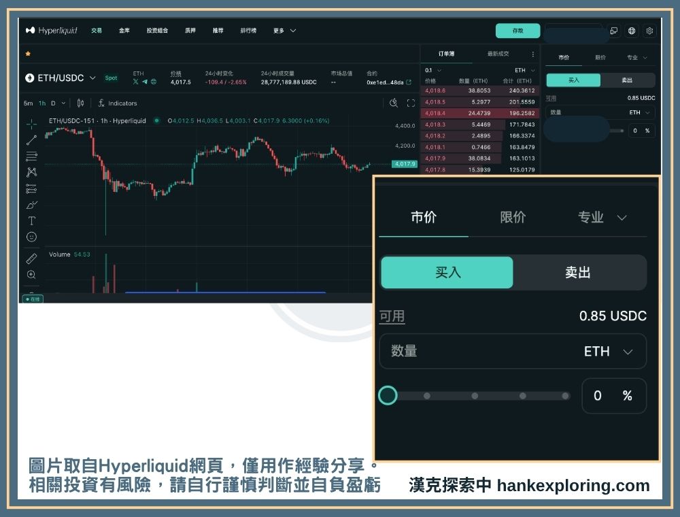Open the emoji sticker tool
The image size is (680, 517).
31,237
